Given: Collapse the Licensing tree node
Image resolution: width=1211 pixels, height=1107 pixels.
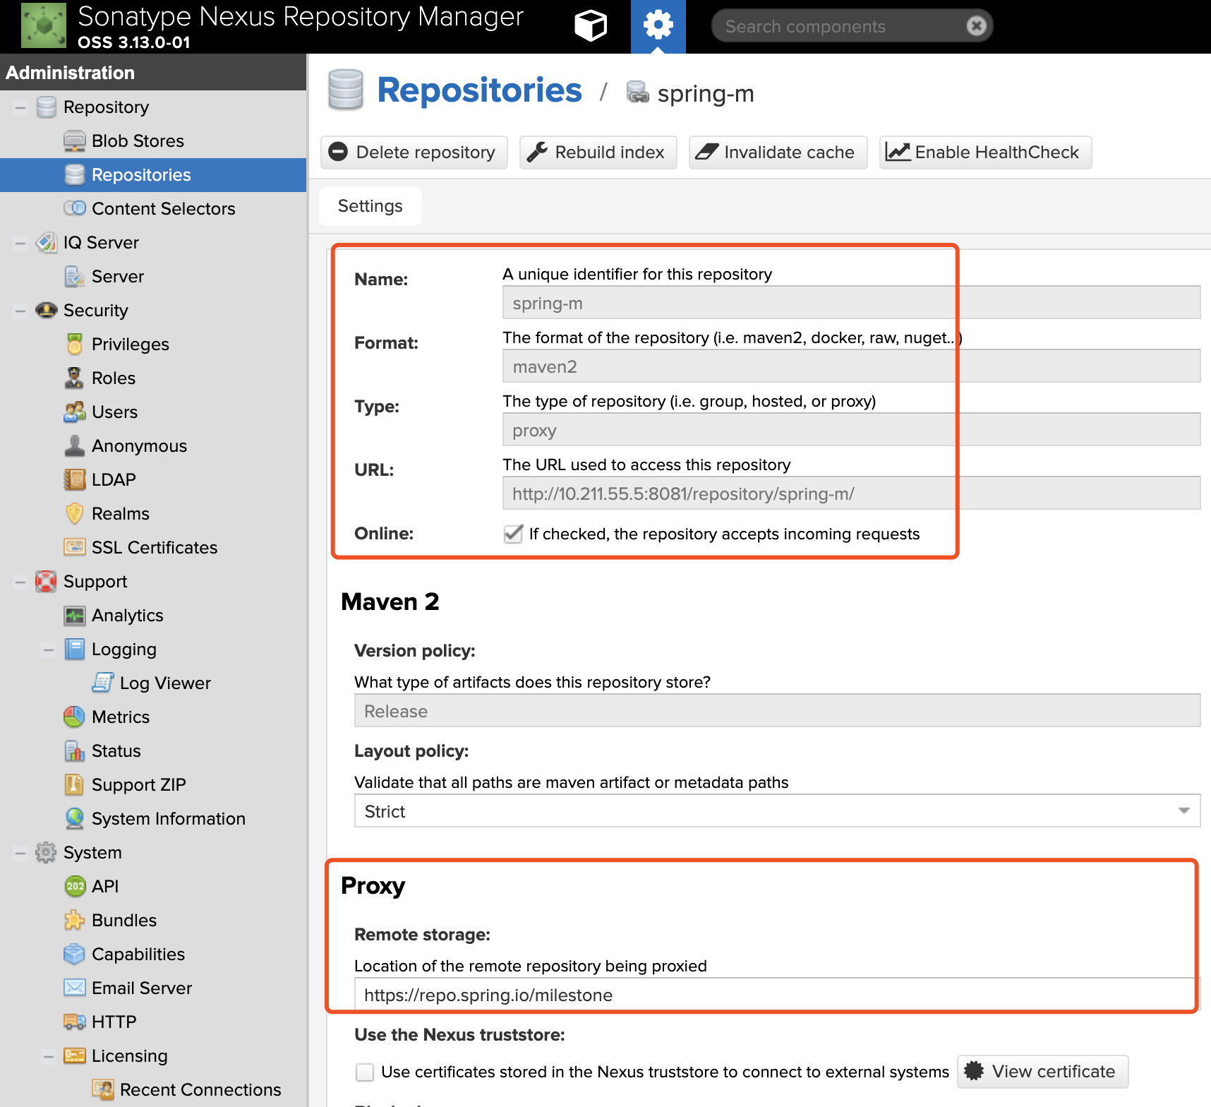Looking at the screenshot, I should point(49,1057).
